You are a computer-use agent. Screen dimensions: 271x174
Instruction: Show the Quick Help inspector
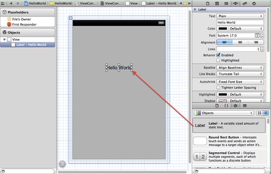(217, 3)
